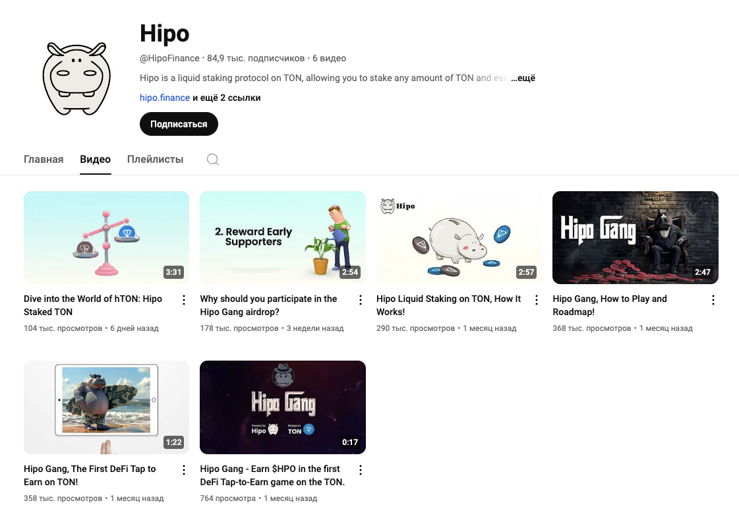Click '104 тыс. просмотров • 6 дней назад' metadata

pos(92,328)
